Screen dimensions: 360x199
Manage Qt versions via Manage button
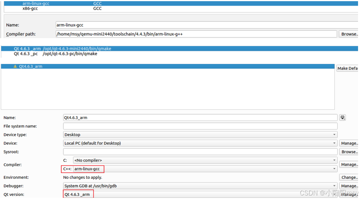click(349, 194)
